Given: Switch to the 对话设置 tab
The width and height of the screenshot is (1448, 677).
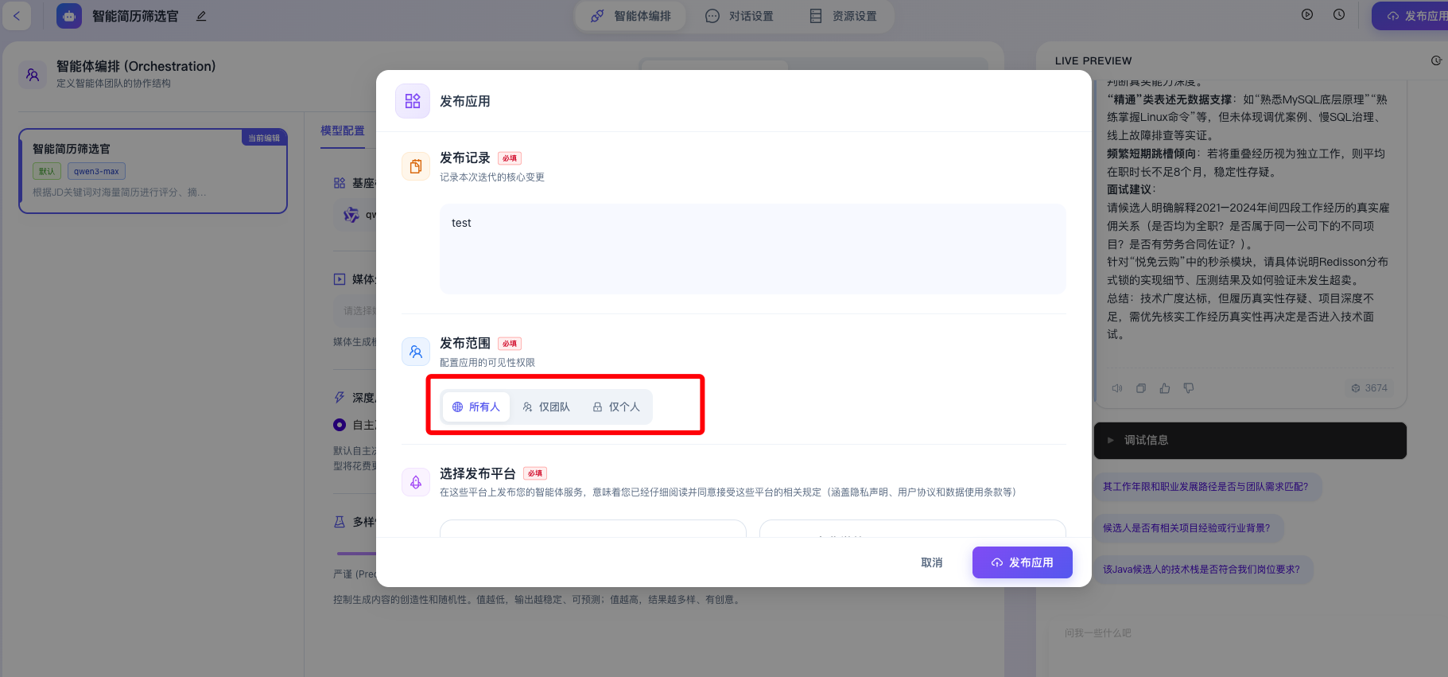Looking at the screenshot, I should coord(740,16).
